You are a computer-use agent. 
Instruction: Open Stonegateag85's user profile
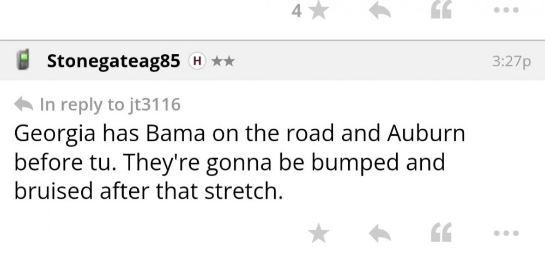pyautogui.click(x=113, y=61)
